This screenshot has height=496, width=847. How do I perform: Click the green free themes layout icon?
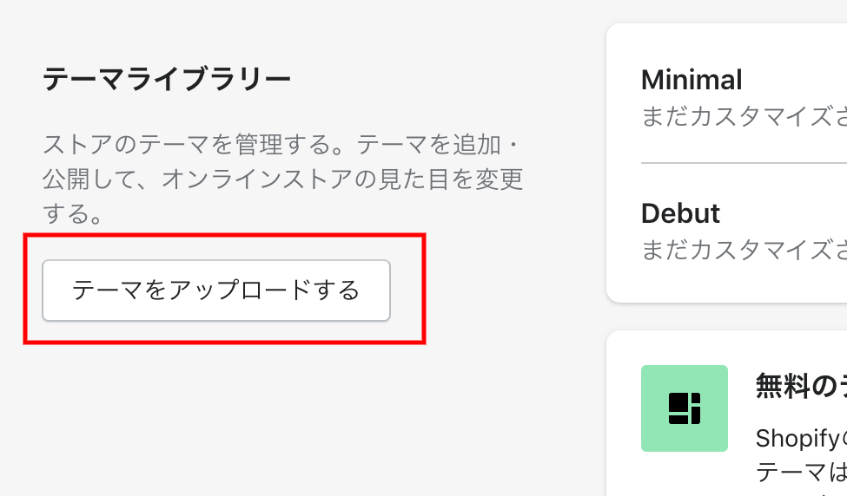click(x=685, y=408)
